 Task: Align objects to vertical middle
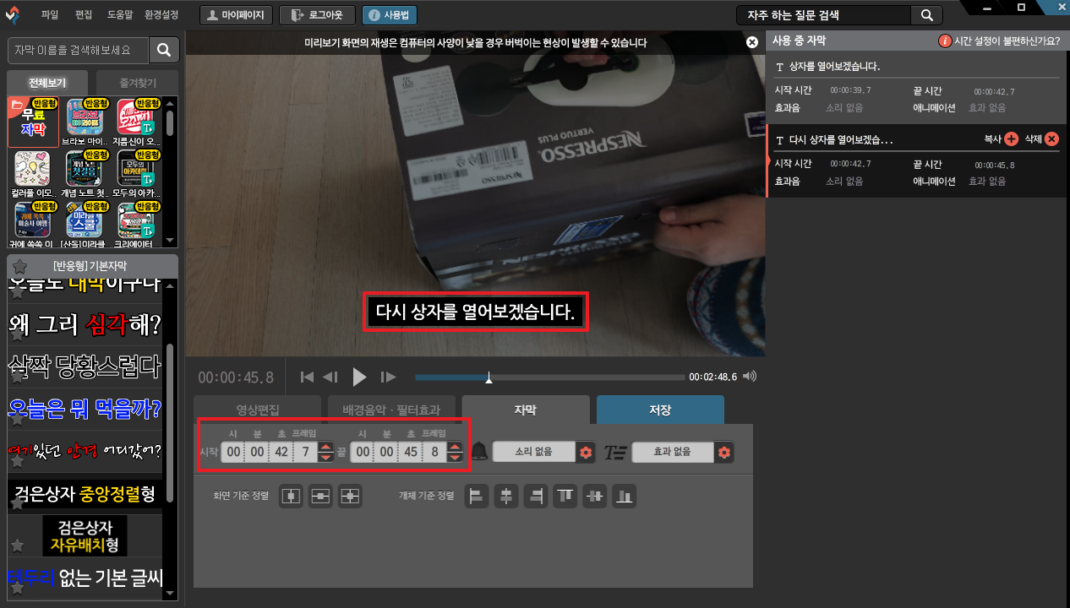tap(595, 497)
